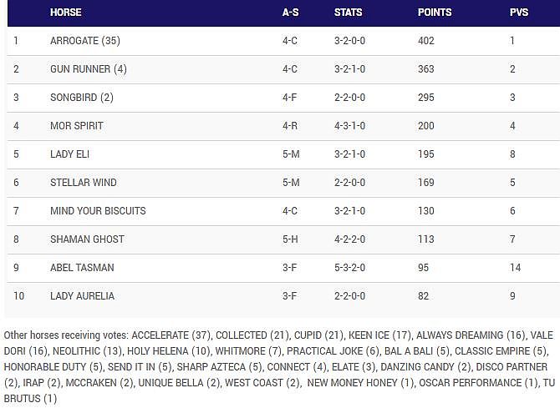Viewport: 560px width, 408px height.
Task: Choose the STELLAR WIND entry
Action: click(84, 183)
